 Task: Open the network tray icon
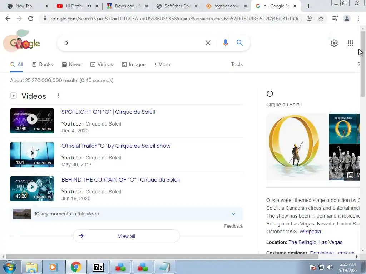[321, 267]
